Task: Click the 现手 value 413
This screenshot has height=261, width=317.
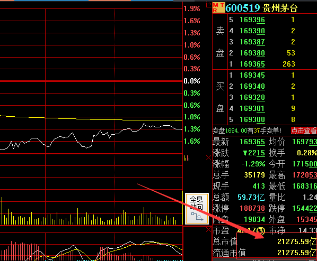Action: click(x=259, y=186)
